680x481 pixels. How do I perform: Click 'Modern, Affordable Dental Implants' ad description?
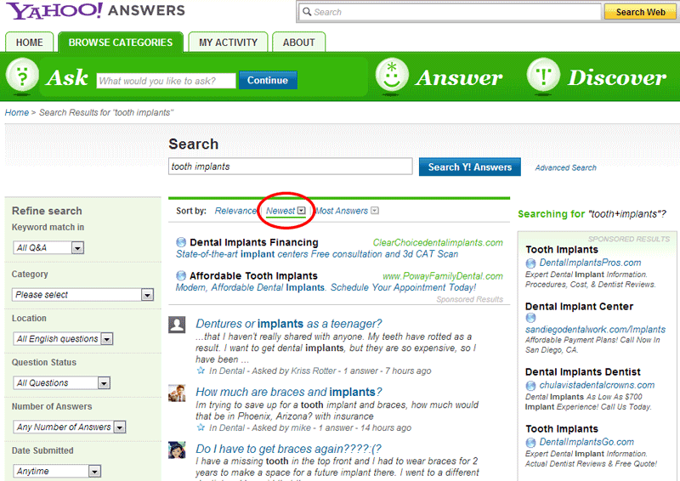click(x=326, y=287)
